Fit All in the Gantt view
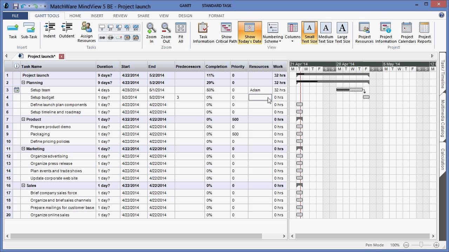This screenshot has height=252, width=449. pos(181,33)
